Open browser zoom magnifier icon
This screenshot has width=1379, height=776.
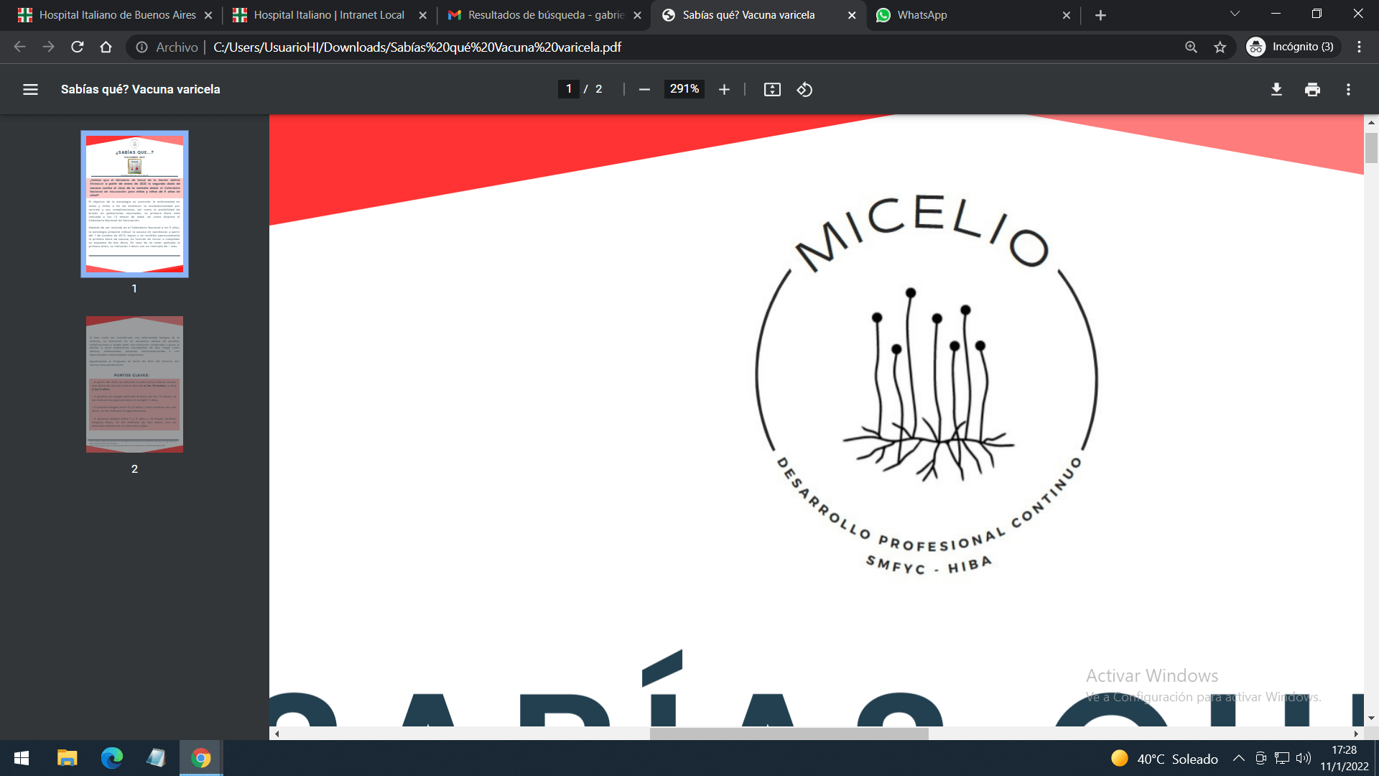(x=1191, y=47)
